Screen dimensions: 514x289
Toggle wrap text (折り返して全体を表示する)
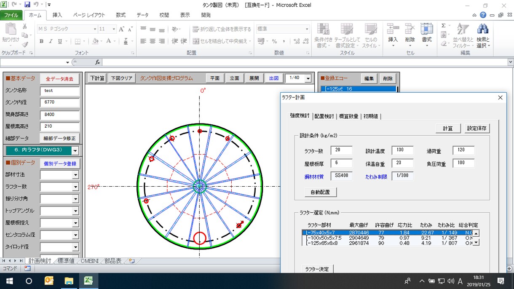click(222, 29)
